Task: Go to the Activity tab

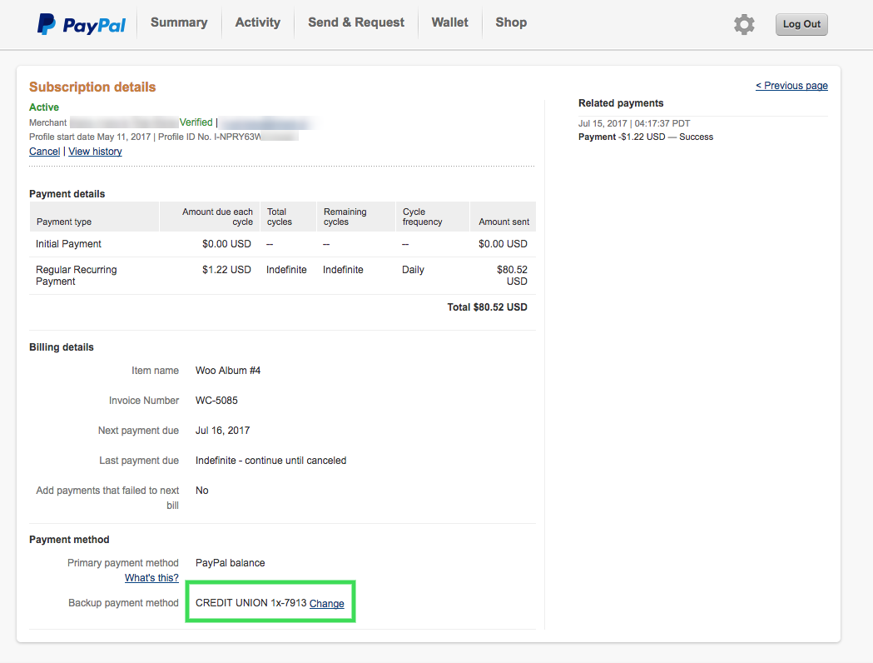Action: 258,22
